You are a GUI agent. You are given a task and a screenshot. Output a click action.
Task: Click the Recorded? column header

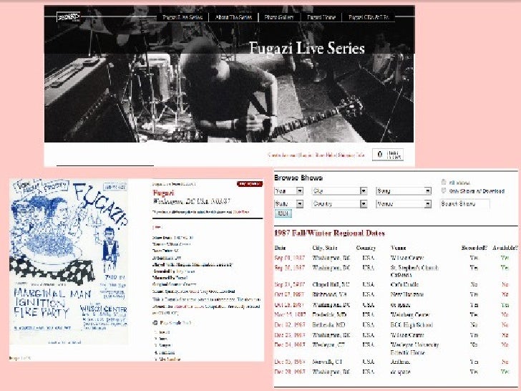tap(474, 248)
